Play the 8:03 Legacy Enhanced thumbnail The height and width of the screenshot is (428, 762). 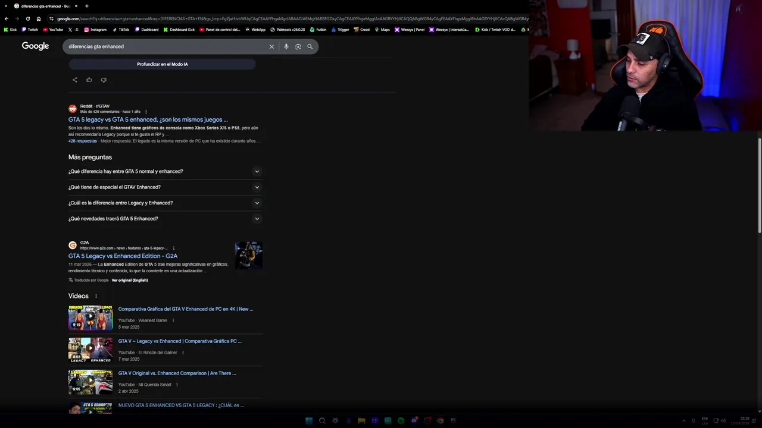(x=90, y=350)
